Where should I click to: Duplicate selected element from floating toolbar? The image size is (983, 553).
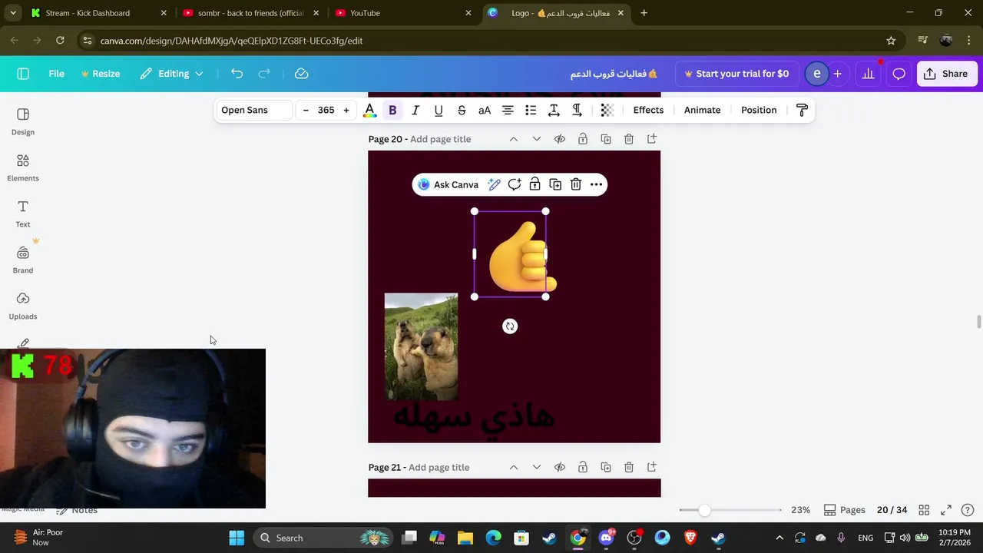[555, 184]
